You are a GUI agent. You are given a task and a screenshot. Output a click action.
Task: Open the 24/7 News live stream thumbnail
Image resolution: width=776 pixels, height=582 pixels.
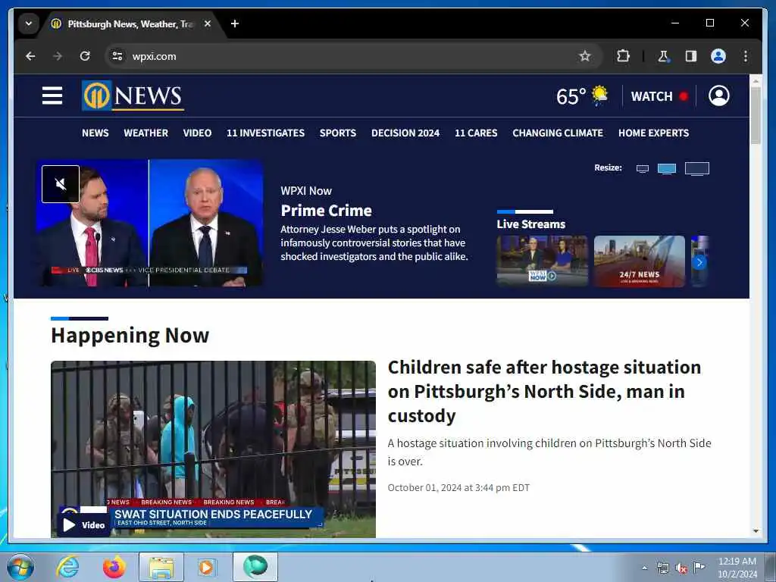[x=639, y=261]
